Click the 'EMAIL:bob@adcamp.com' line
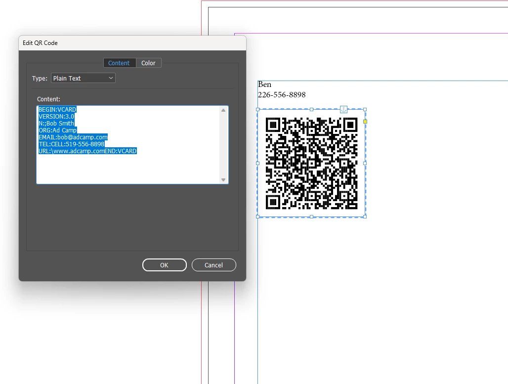508x384 pixels. click(73, 137)
